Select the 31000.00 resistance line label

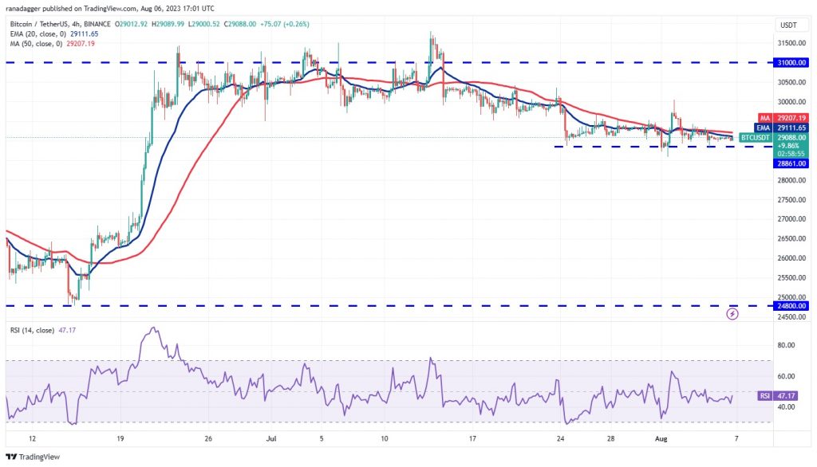click(791, 62)
